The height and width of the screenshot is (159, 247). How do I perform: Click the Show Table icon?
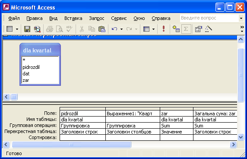pyautogui.click(x=176, y=29)
